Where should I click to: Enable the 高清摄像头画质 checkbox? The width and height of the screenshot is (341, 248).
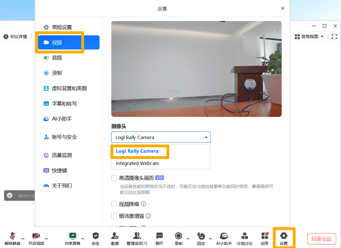pyautogui.click(x=114, y=178)
